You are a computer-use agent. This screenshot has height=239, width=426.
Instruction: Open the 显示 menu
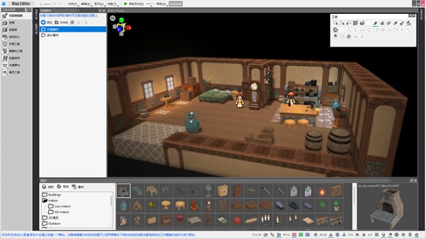(98, 3)
